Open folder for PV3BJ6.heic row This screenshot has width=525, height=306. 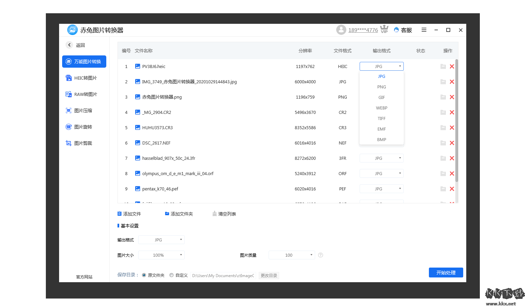(x=443, y=66)
